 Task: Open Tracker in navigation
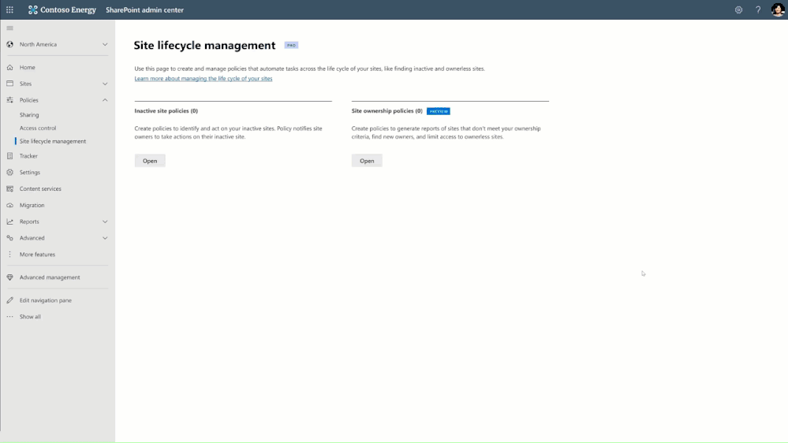coord(28,156)
